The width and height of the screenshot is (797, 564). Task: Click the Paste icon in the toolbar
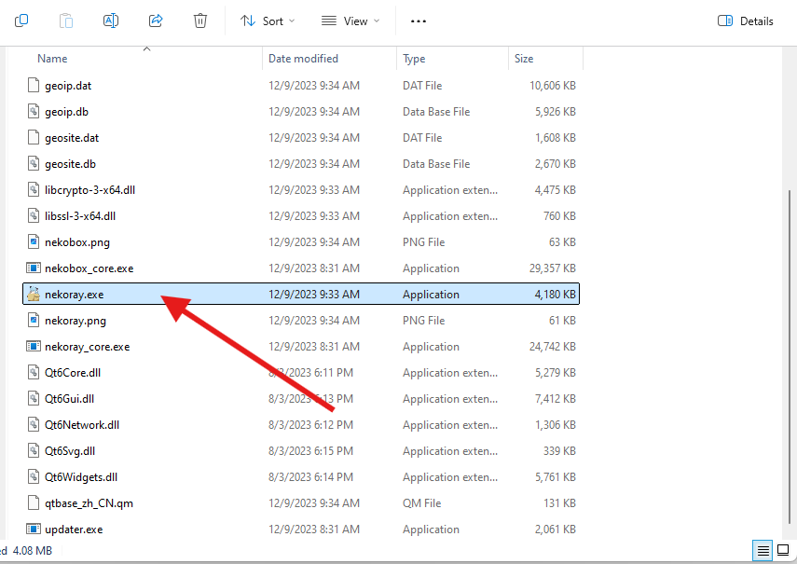pos(66,21)
